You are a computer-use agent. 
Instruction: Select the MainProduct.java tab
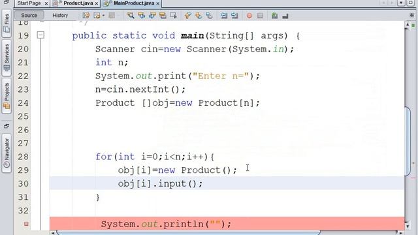coord(134,3)
